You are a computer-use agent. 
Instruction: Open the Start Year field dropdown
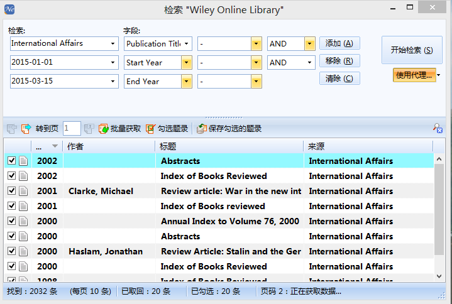[x=187, y=62]
